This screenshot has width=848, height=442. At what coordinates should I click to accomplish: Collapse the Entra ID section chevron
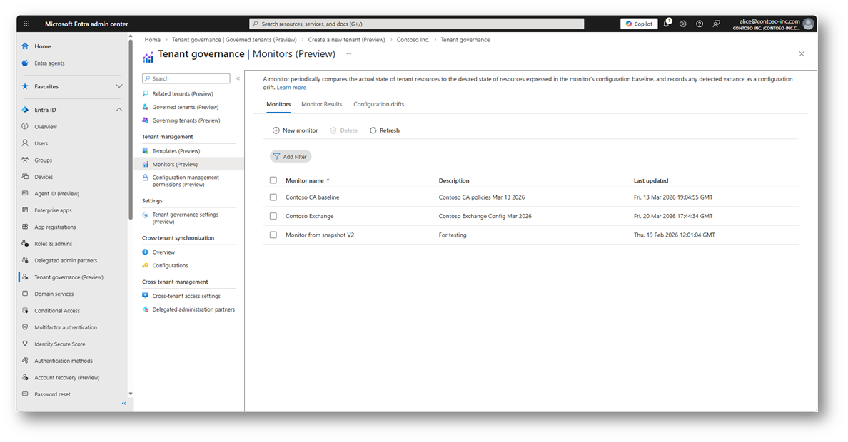pos(119,110)
